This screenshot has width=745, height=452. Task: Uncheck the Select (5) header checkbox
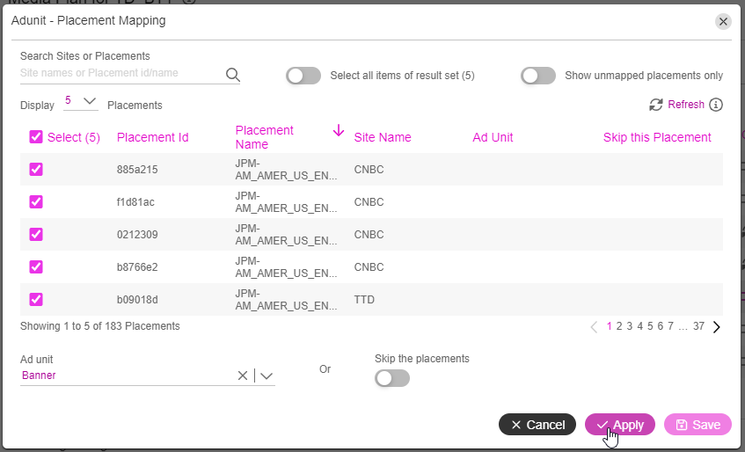(x=36, y=137)
